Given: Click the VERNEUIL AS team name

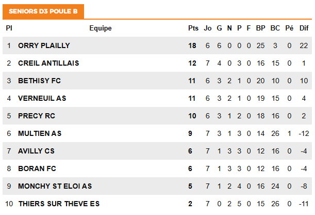Looking at the screenshot, I should (42, 98).
